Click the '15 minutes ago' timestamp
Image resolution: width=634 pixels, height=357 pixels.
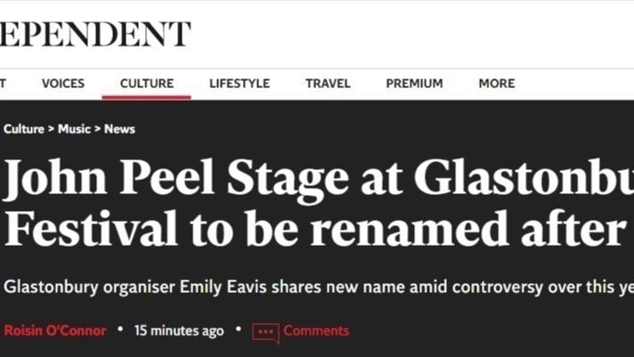pos(179,331)
